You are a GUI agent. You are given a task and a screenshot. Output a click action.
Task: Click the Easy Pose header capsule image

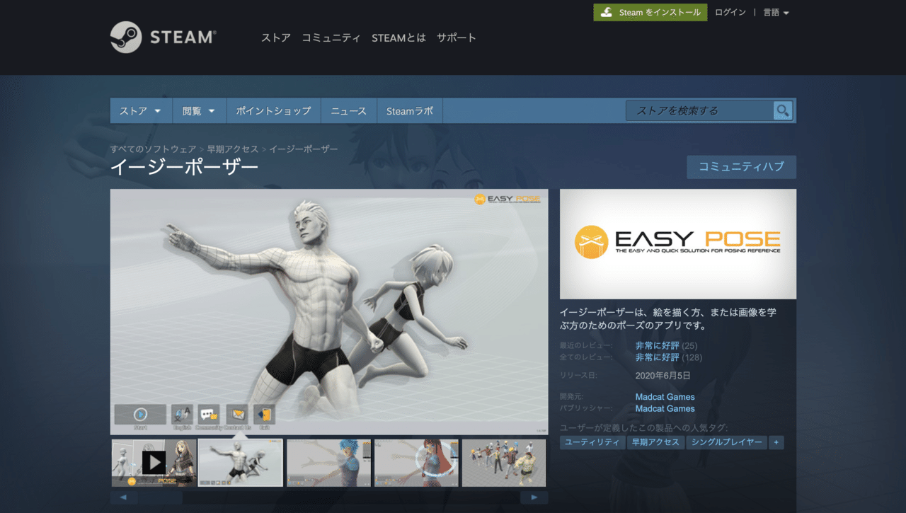coord(678,244)
